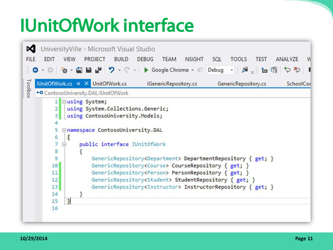Open the Undo history dropdown arrow
The width and height of the screenshot is (333, 250).
tap(119, 70)
